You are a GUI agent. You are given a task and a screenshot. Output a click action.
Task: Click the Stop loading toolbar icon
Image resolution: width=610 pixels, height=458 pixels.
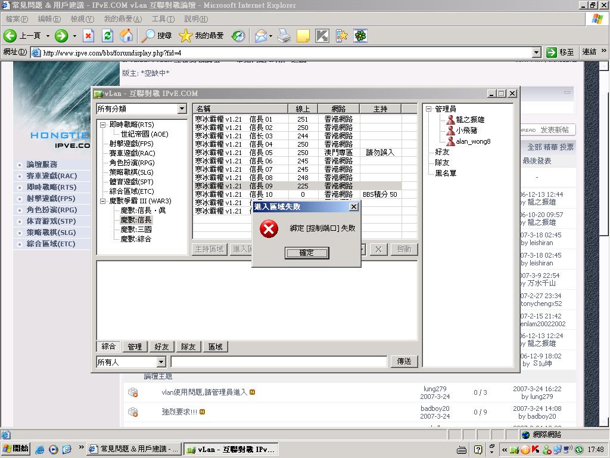tap(88, 36)
